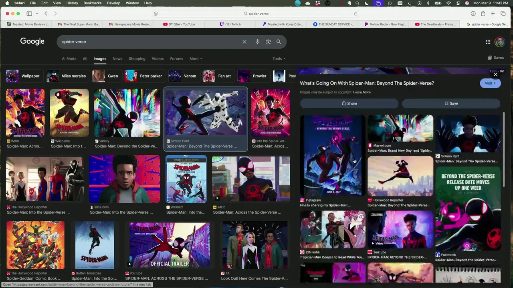Viewport: 513px width, 288px height.
Task: Switch to Forums tab
Action: [x=176, y=59]
